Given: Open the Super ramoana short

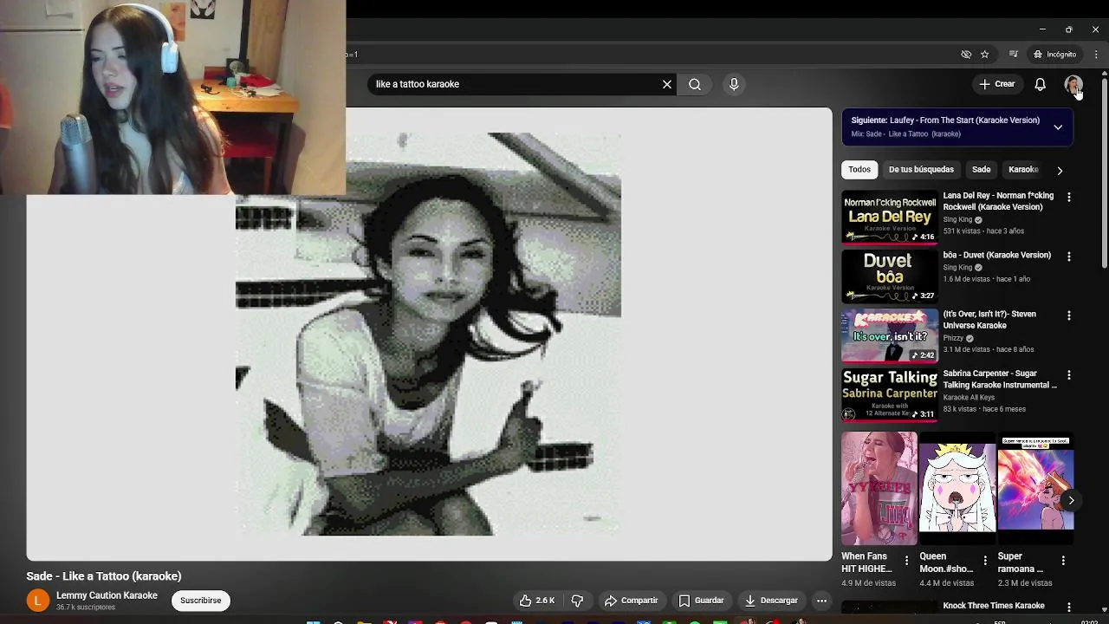Looking at the screenshot, I should [1035, 488].
